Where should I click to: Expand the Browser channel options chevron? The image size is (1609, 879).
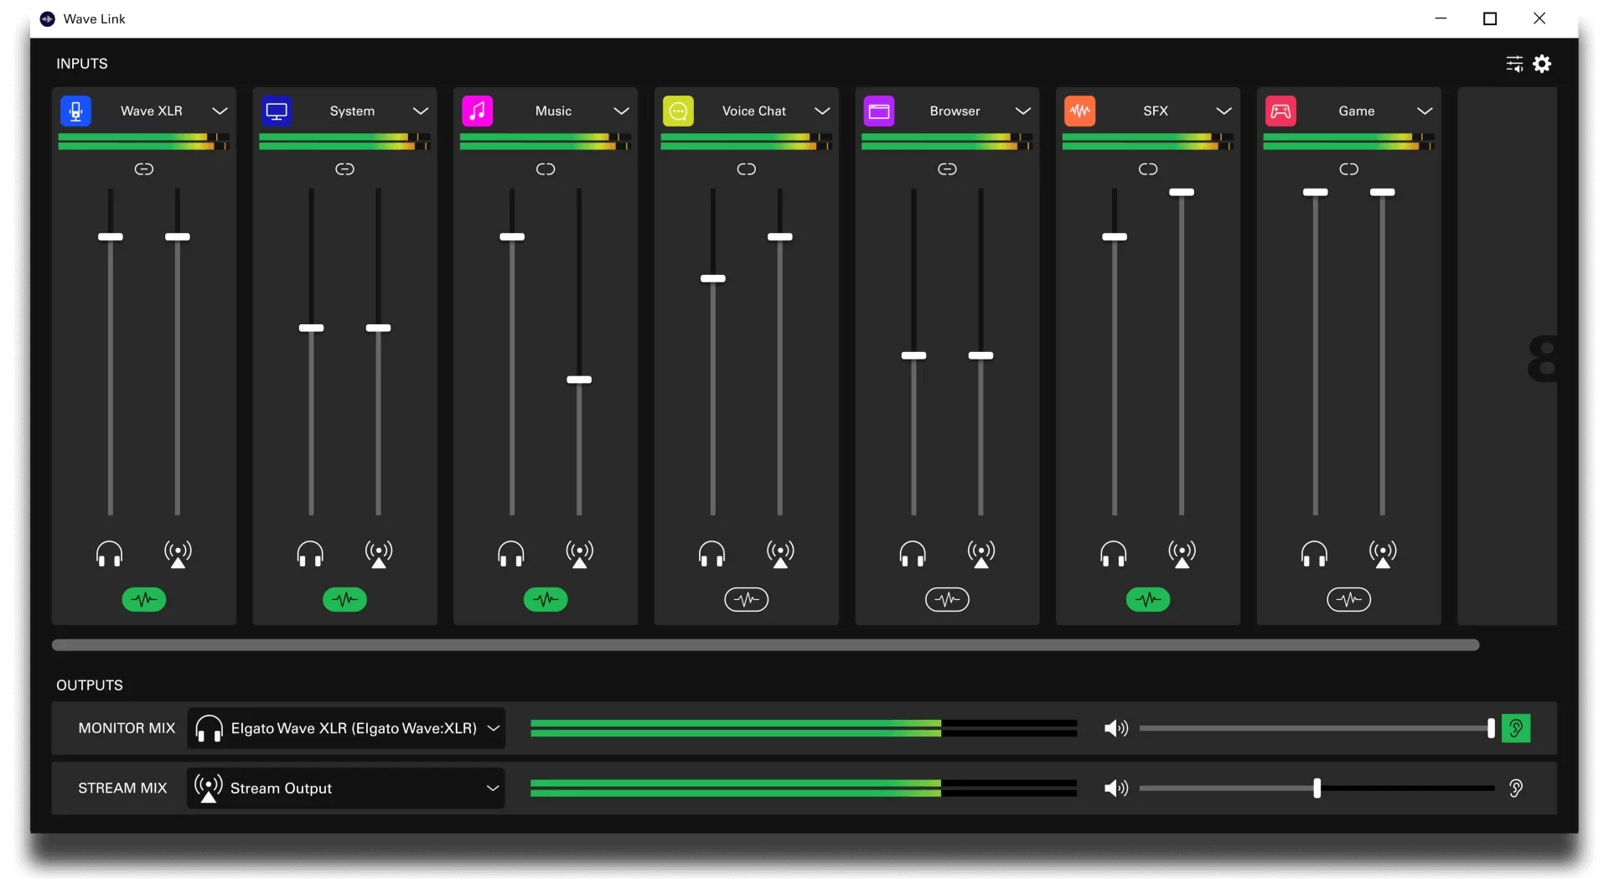(x=1022, y=111)
